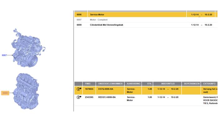Click inbouwtijd dates of part 1879655
218x122 pixels.
[x=168, y=89]
